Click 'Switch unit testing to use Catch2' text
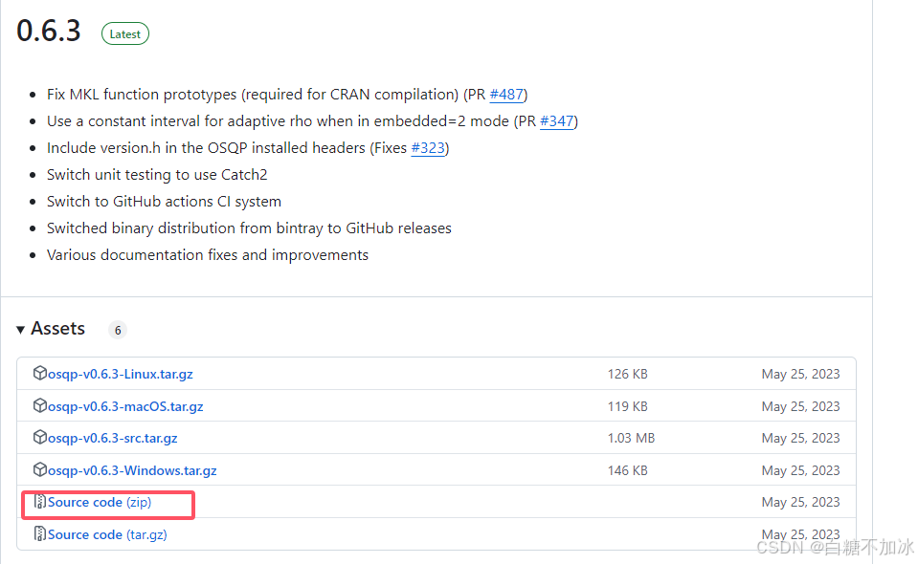 tap(157, 175)
